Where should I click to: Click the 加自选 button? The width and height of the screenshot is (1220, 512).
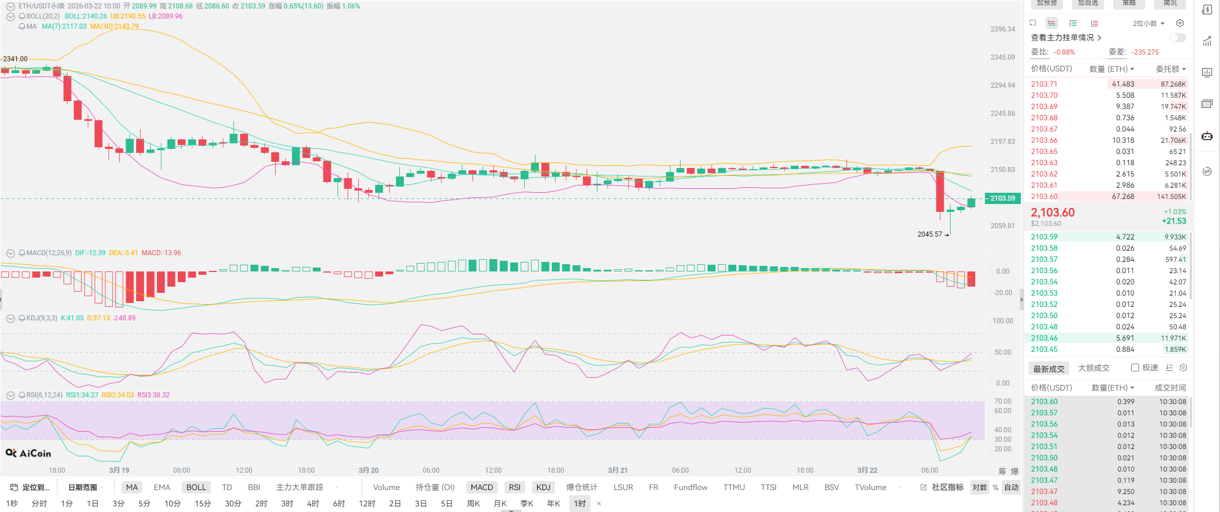(x=1088, y=3)
